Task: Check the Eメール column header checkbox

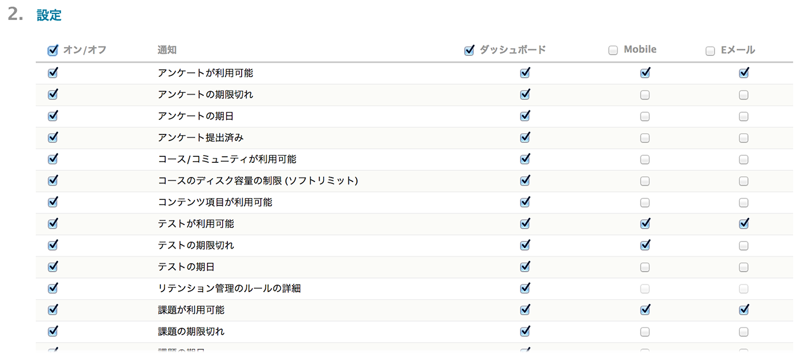Action: pyautogui.click(x=710, y=51)
